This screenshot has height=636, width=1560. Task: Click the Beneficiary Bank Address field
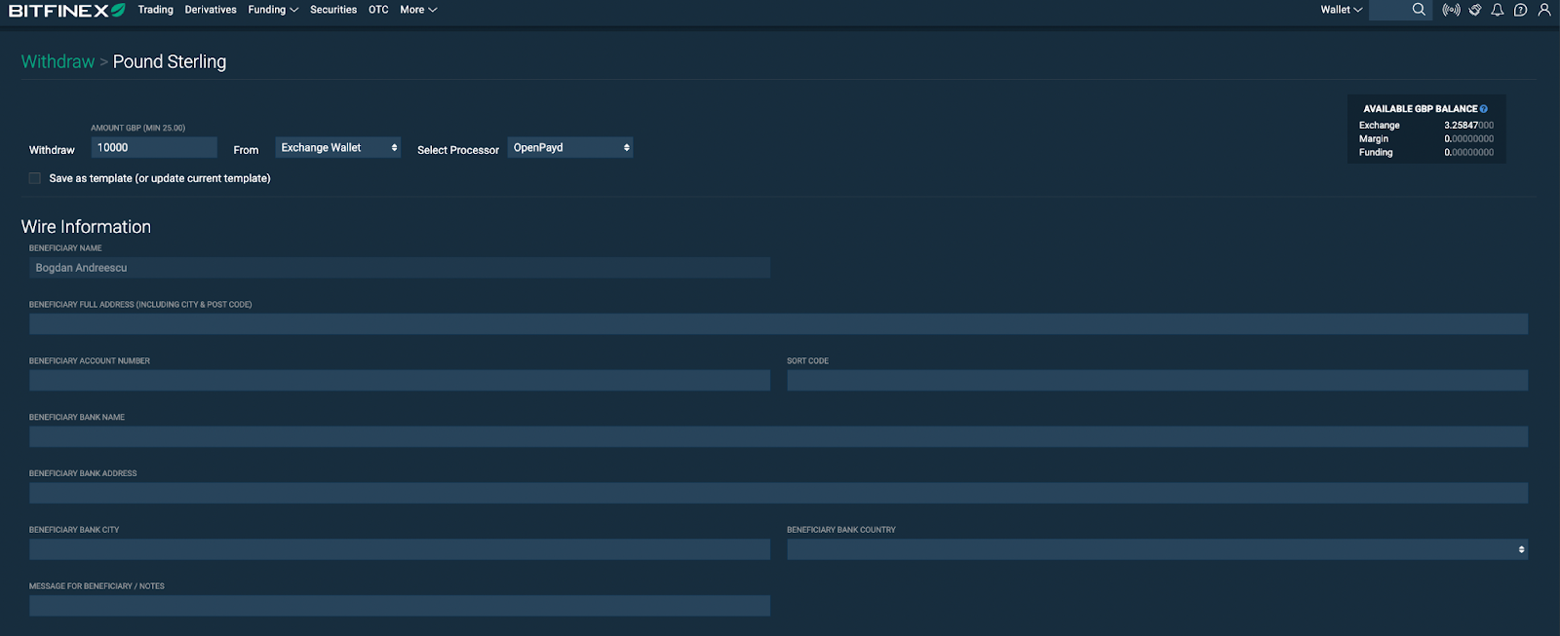[x=778, y=494]
